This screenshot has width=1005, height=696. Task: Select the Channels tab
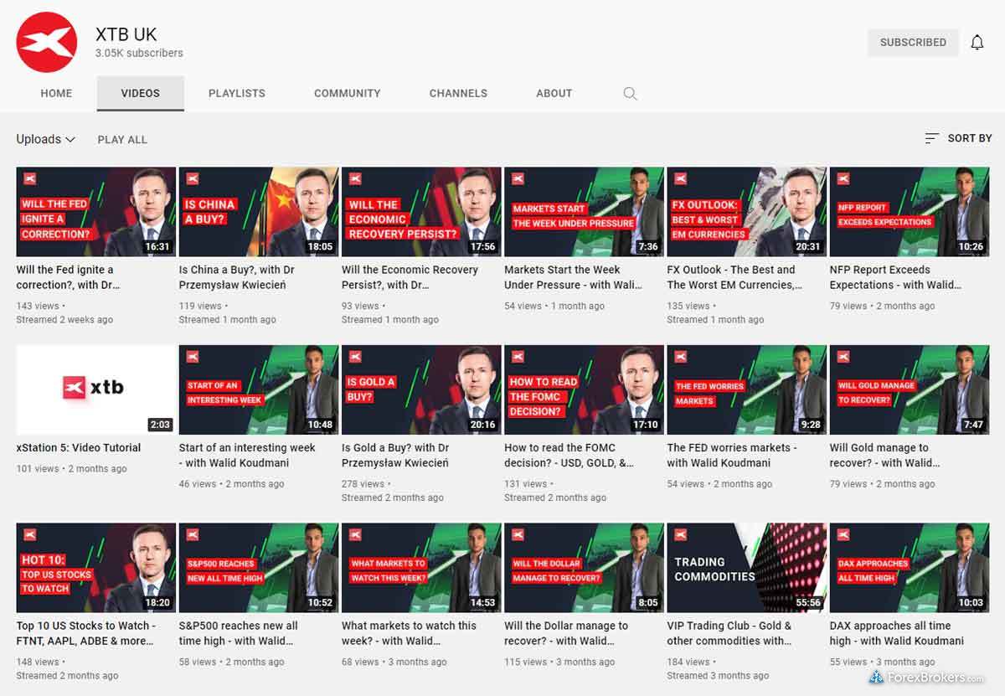[458, 94]
